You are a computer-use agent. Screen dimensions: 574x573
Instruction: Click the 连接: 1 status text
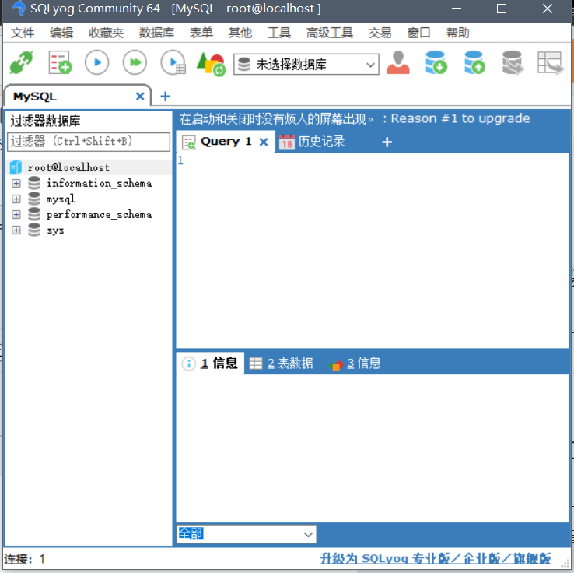point(25,559)
